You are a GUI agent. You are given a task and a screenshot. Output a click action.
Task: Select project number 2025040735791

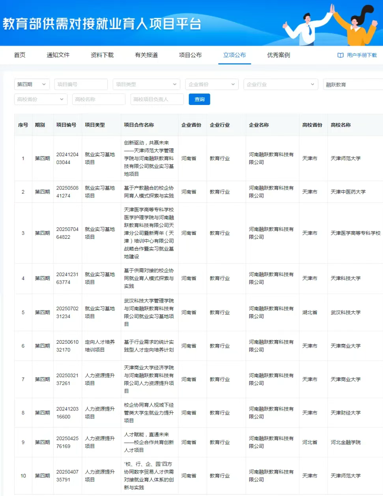point(67,476)
